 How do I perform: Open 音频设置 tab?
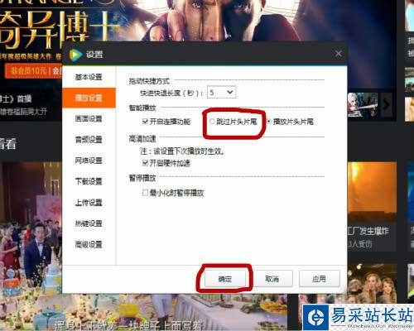pos(89,140)
